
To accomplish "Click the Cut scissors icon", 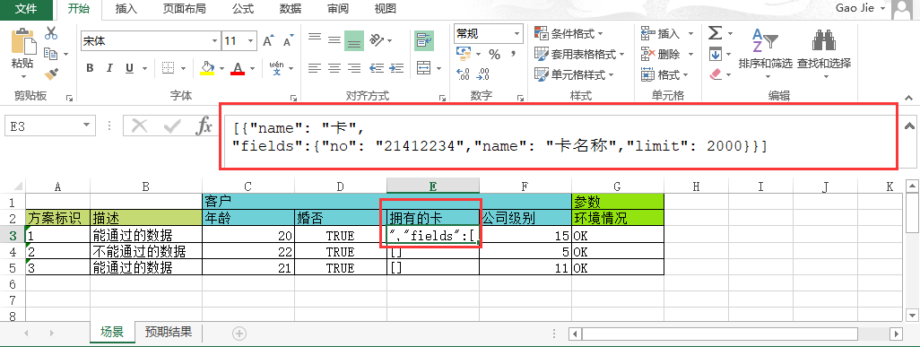I will pos(51,32).
